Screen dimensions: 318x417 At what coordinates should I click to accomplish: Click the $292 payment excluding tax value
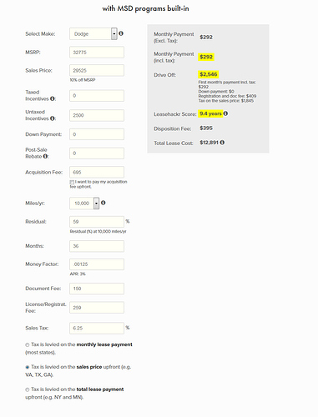coord(206,37)
